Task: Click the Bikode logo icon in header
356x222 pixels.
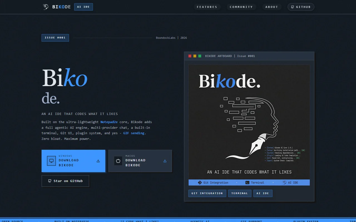Action: (46, 7)
